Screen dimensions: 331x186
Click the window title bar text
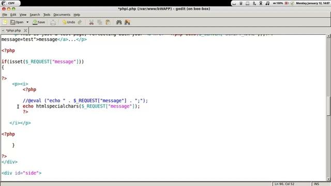pos(164,9)
